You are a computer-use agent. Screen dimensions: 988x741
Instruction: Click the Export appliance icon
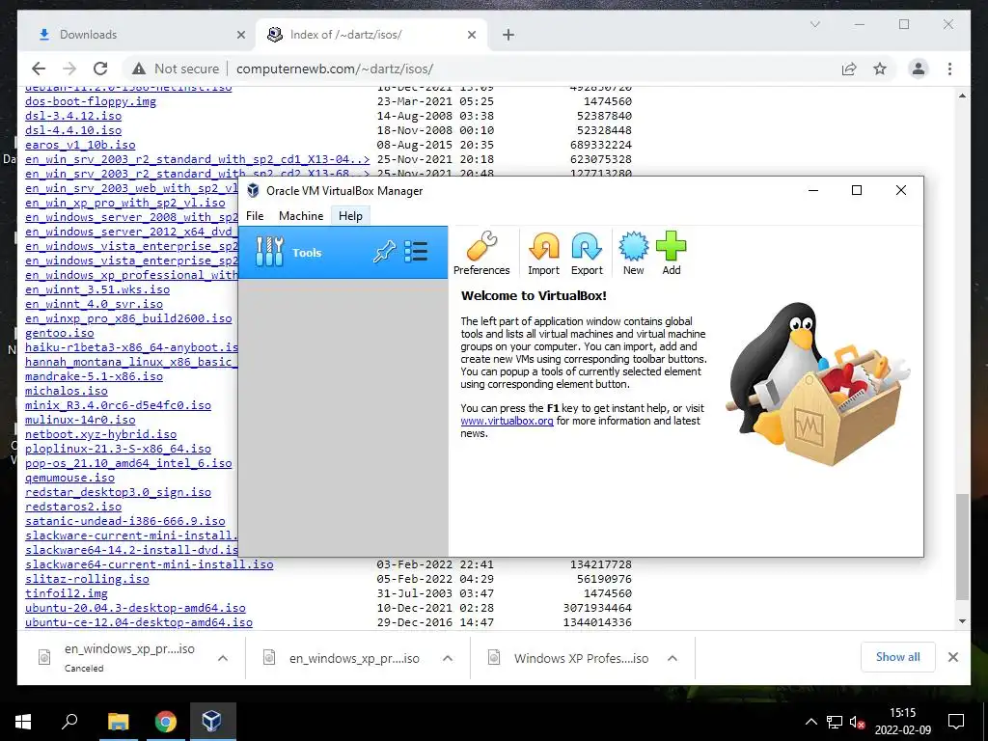click(x=587, y=253)
